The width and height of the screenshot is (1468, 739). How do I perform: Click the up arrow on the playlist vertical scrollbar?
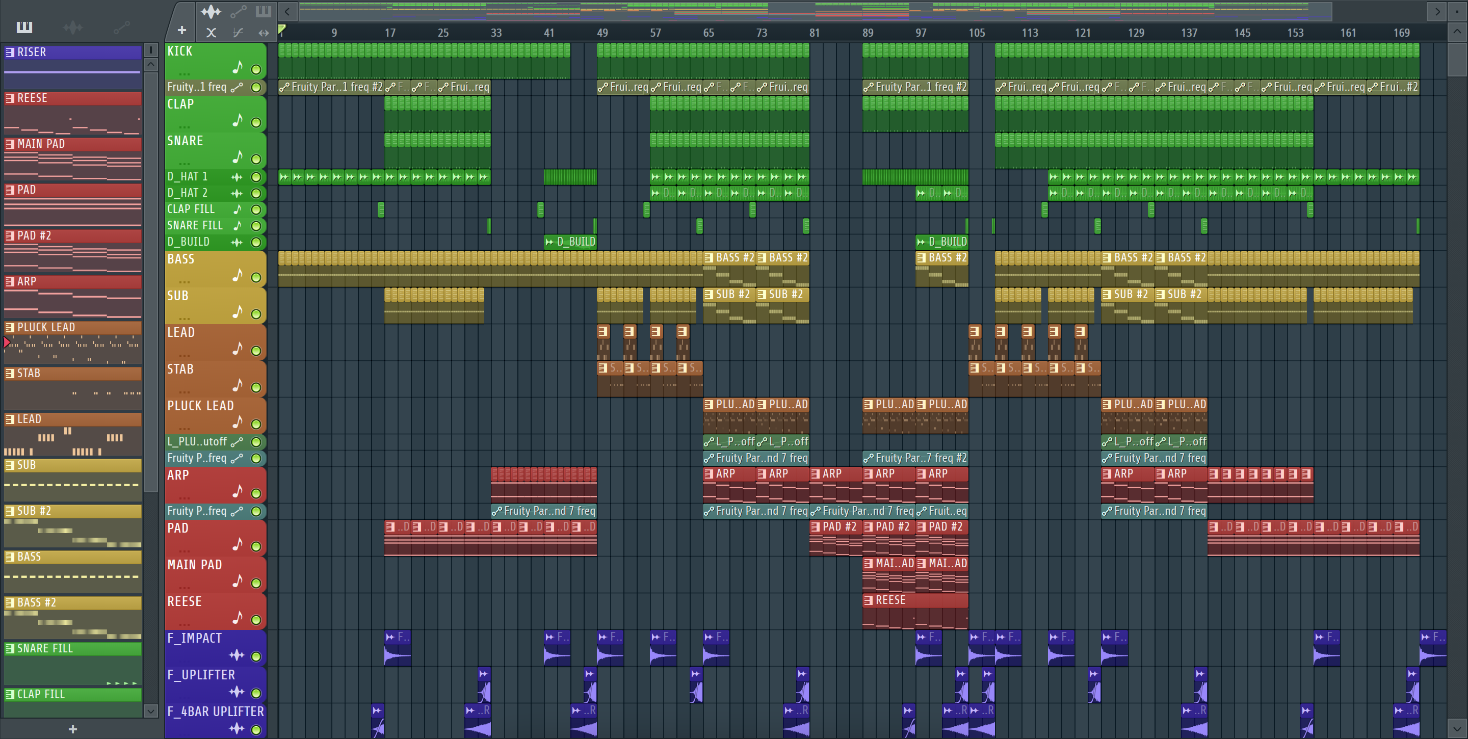[x=1457, y=31]
